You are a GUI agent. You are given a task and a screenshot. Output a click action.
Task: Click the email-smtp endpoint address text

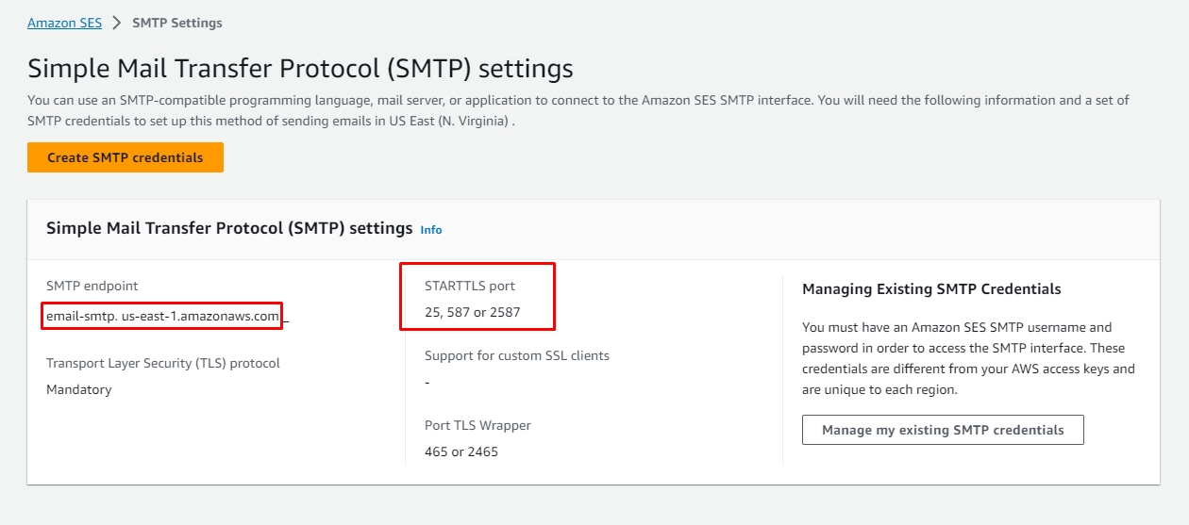[162, 316]
